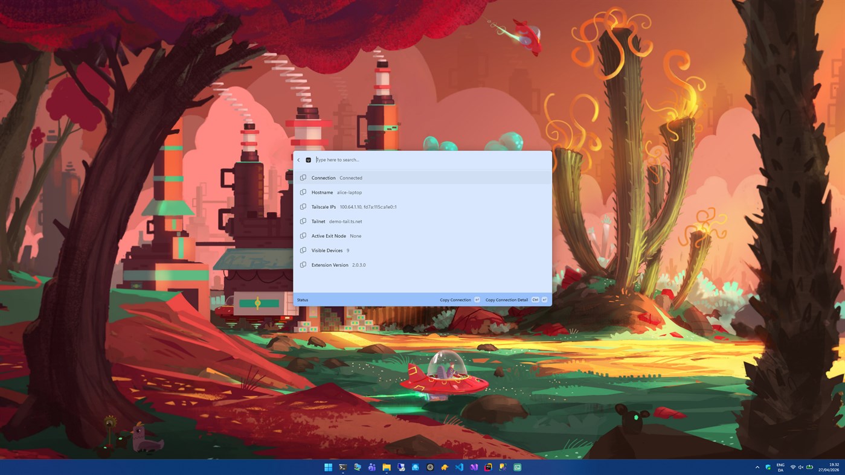Click the back arrow in the palette
845x475 pixels.
point(298,160)
